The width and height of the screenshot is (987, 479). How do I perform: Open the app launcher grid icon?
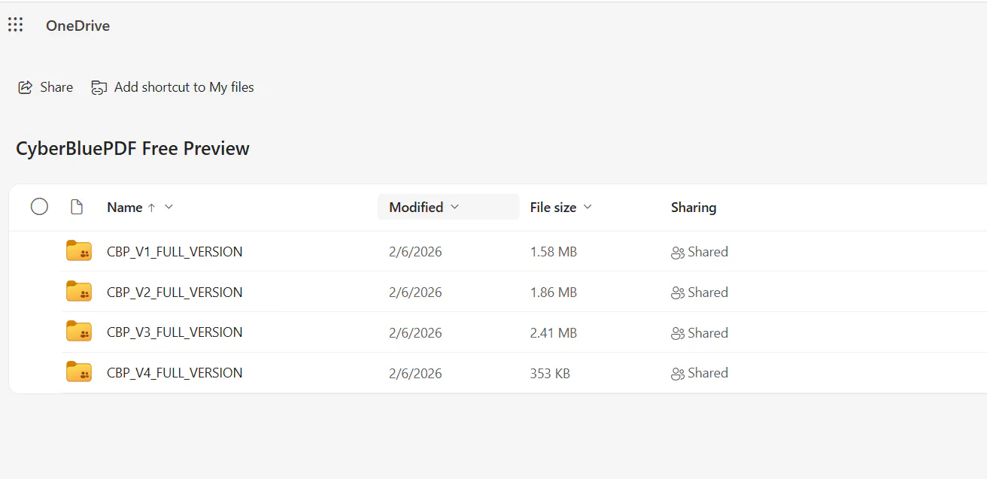[15, 25]
